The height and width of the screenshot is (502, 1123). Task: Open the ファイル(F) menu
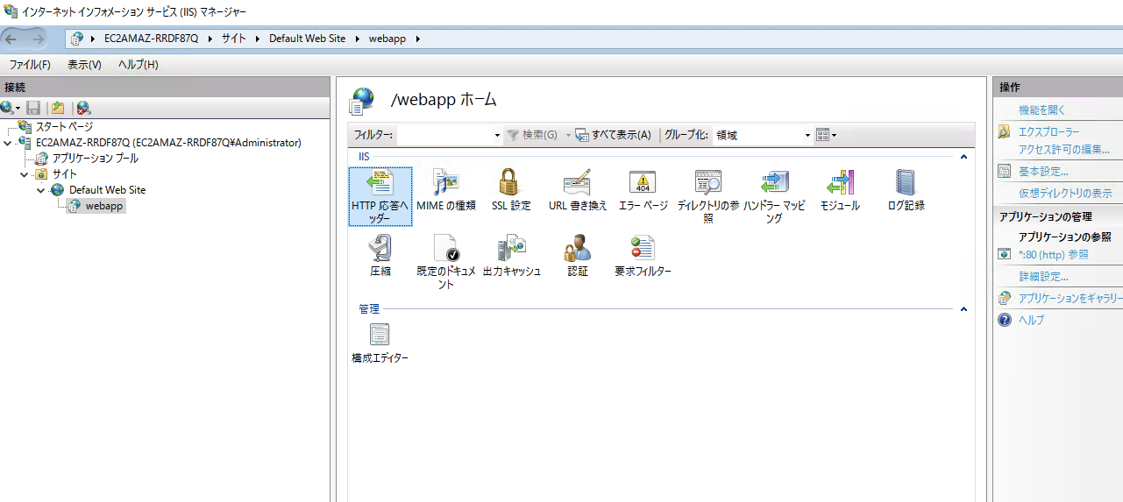click(x=30, y=65)
